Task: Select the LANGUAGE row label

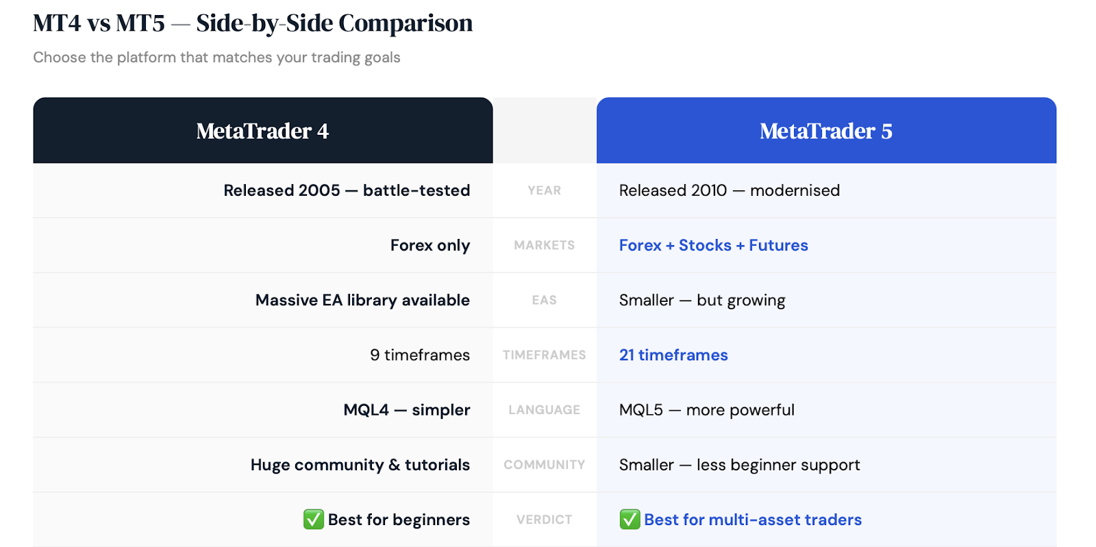Action: [545, 409]
